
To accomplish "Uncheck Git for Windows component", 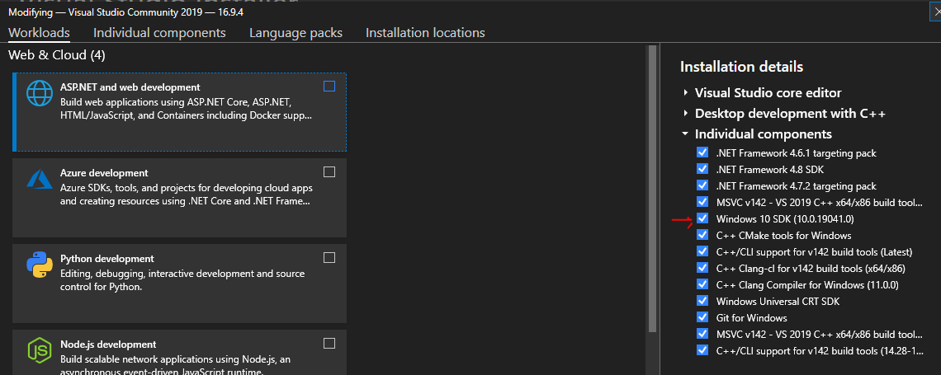I will [x=702, y=318].
